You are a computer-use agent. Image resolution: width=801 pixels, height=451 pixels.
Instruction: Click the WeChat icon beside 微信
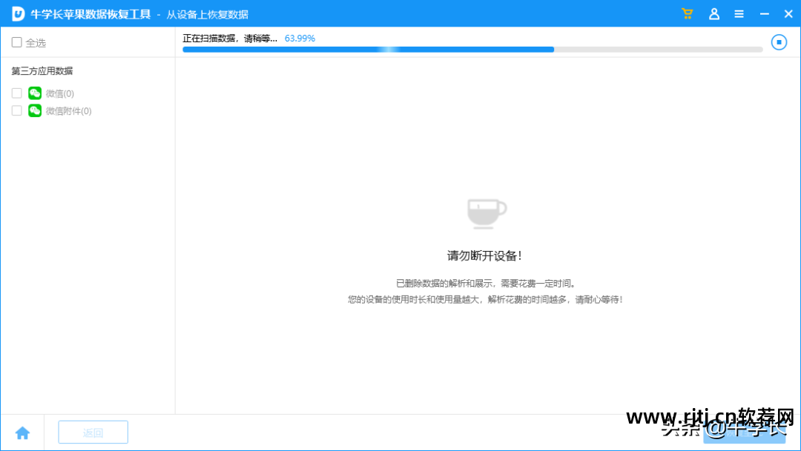click(34, 93)
